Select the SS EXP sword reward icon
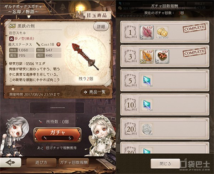This screenshot has height=174, width=214. pos(147,57)
